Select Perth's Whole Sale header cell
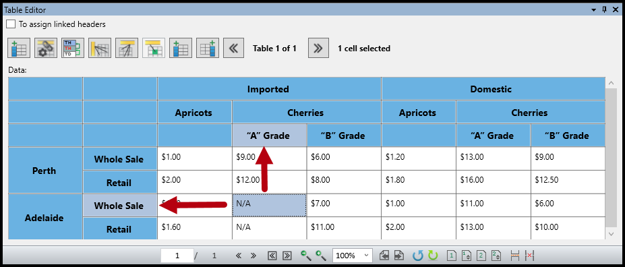Viewport: 625px width, 267px height. 120,158
